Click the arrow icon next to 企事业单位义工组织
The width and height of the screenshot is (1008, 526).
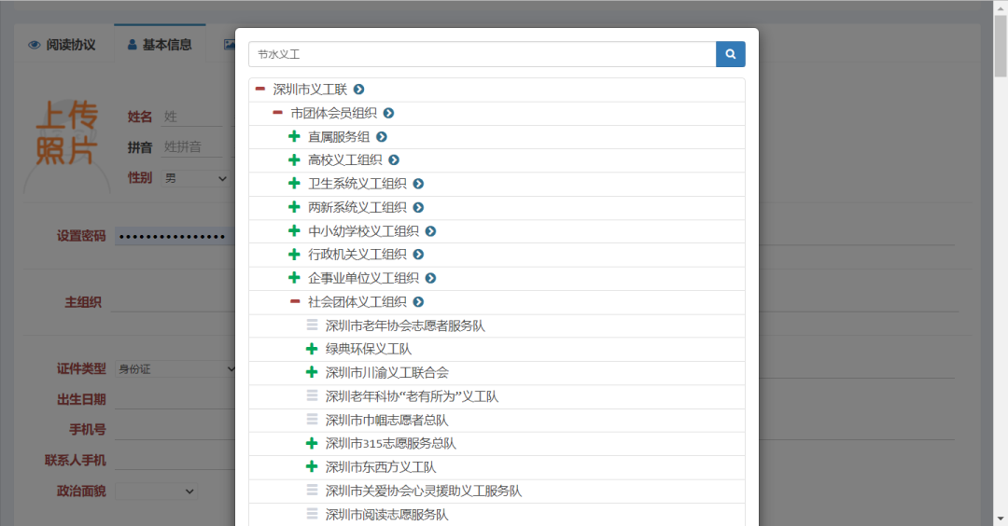[430, 278]
